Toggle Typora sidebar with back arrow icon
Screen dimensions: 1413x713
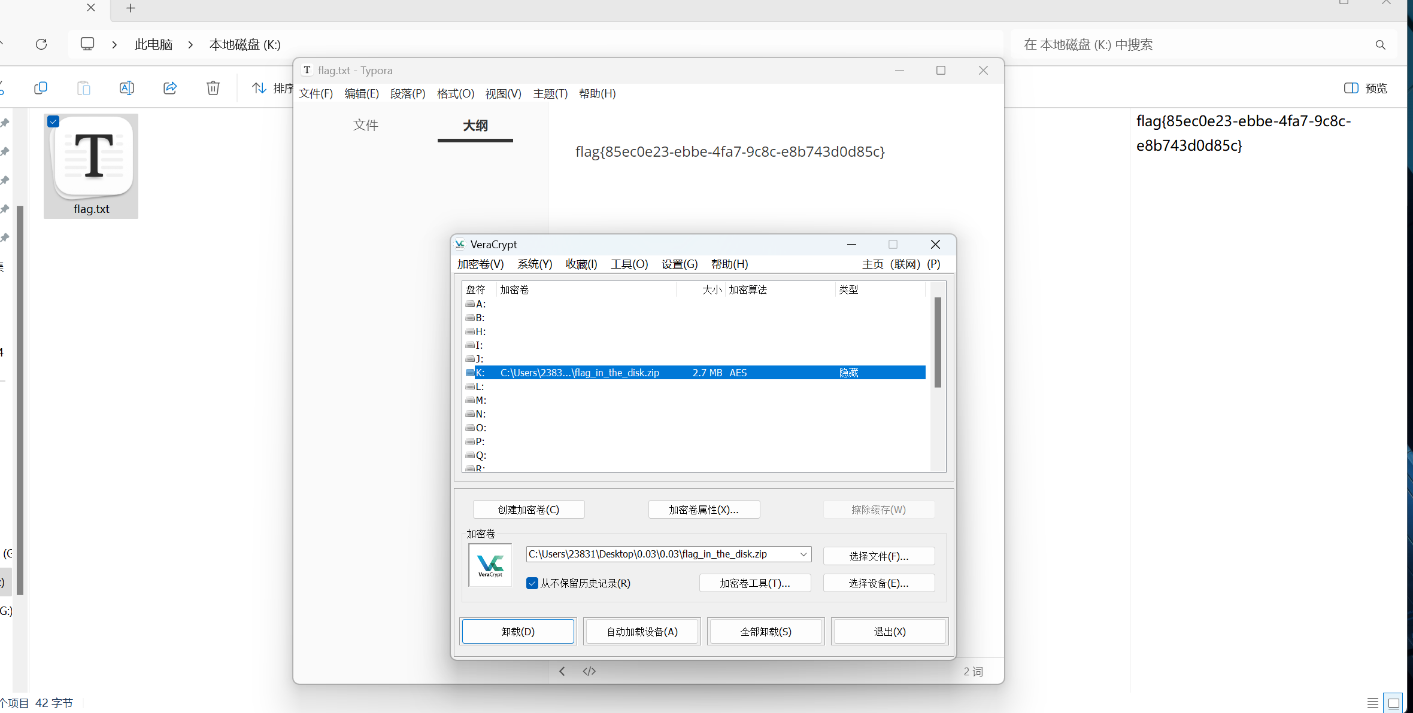(x=562, y=671)
